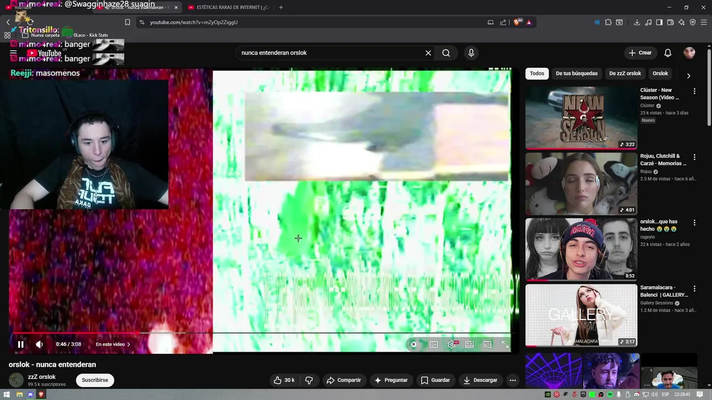Bookmark this page in the address bar
The height and width of the screenshot is (400, 712).
tap(127, 22)
